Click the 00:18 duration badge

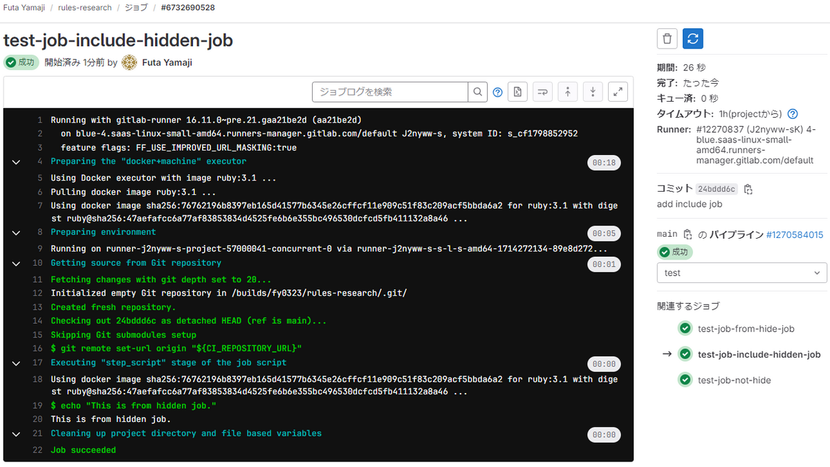coord(604,163)
